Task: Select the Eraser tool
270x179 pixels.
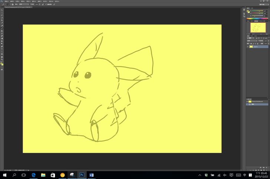Action: 2,36
